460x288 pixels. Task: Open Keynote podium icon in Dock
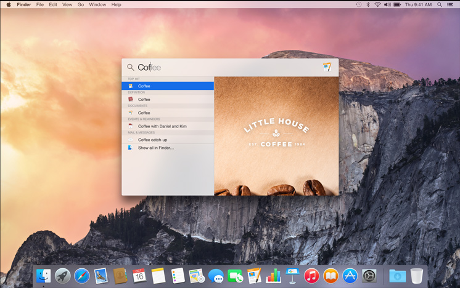292,276
